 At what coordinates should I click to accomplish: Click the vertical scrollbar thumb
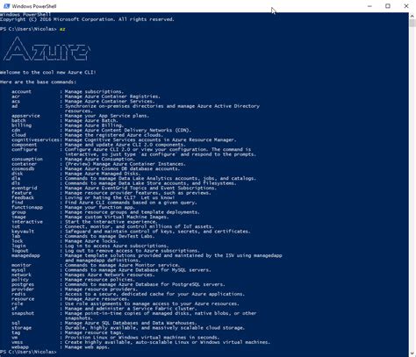(412, 23)
